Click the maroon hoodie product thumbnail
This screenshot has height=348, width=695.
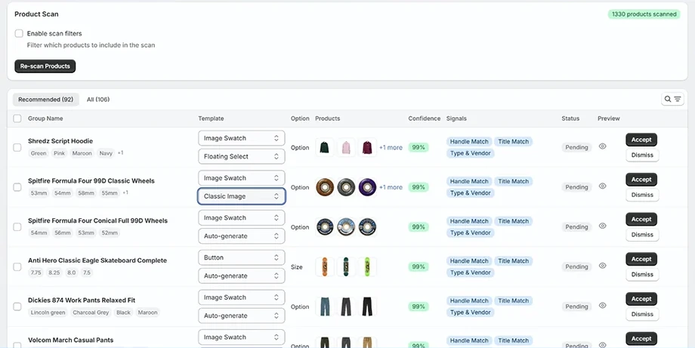[367, 147]
